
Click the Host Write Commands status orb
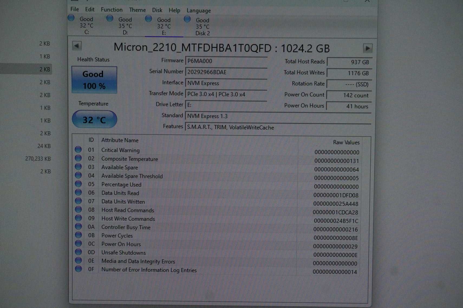tap(78, 218)
